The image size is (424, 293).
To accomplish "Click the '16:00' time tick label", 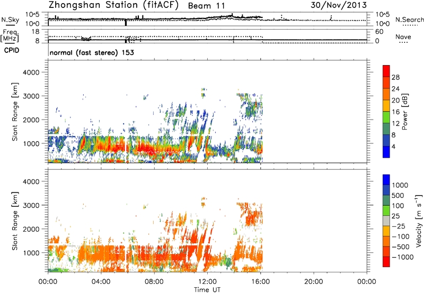I will click(x=260, y=282).
